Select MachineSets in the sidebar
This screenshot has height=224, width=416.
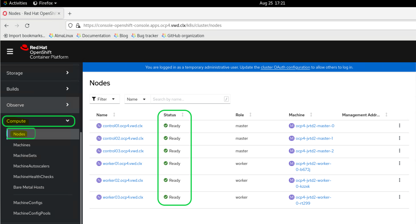(x=25, y=155)
